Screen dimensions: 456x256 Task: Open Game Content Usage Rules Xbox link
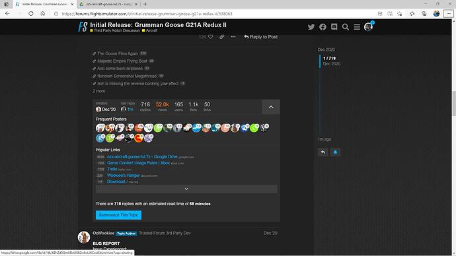point(138,163)
